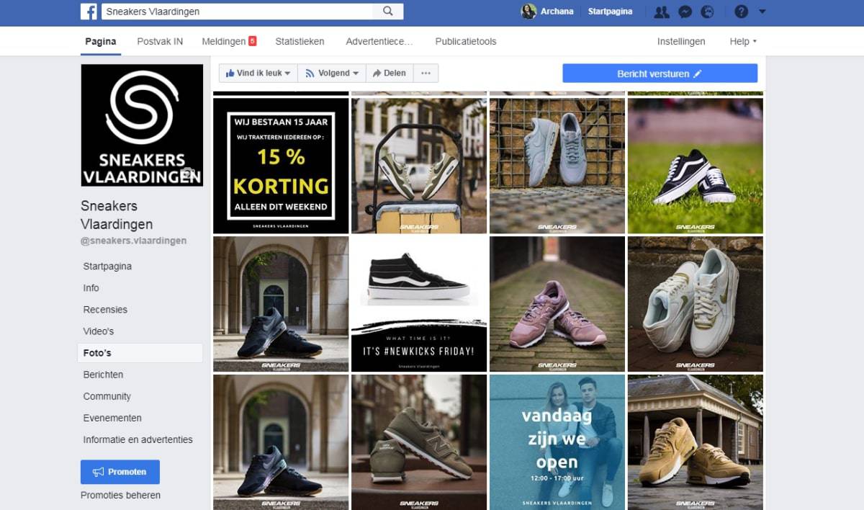The height and width of the screenshot is (510, 864).
Task: Open the olive New Balance sneaker photo
Action: 419,442
